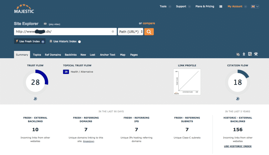Open the language chevron dropdown
Image resolution: width=269 pixels, height=155 pixels.
click(257, 7)
